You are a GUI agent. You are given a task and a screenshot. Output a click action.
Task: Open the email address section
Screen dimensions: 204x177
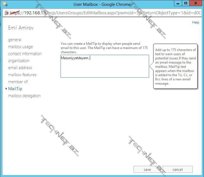20,68
